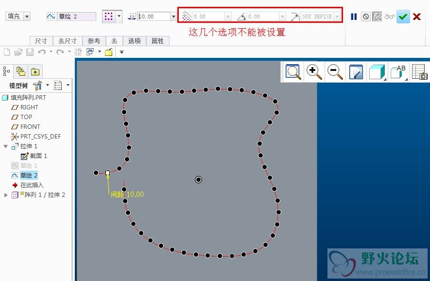
Task: Click the 间距 10.00 dimension label
Action: tap(127, 194)
